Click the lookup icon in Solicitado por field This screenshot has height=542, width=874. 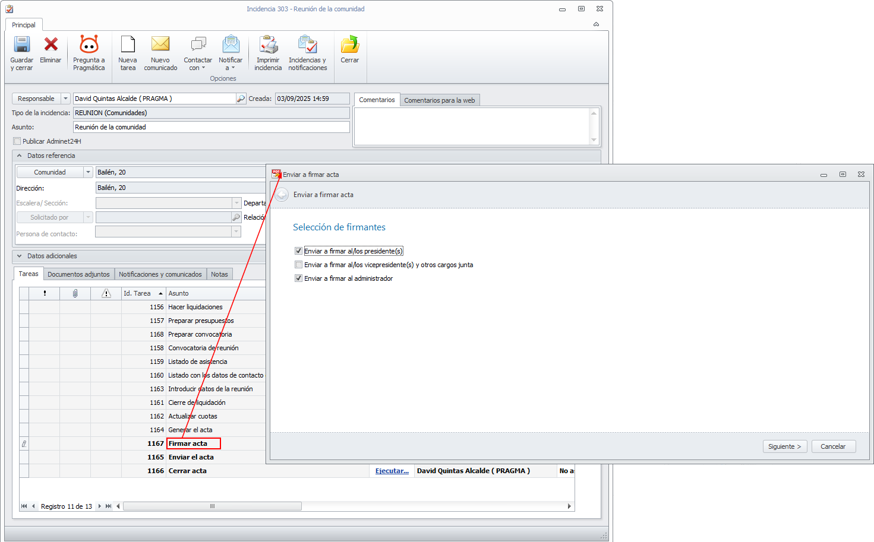click(x=236, y=217)
